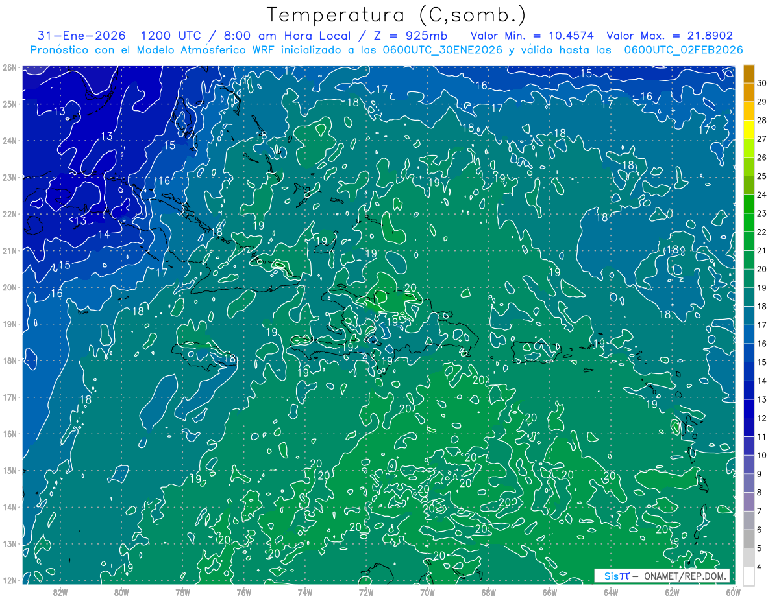Click the '20N' latitude axis label
Viewport: 779px width, 601px height.
click(x=9, y=287)
